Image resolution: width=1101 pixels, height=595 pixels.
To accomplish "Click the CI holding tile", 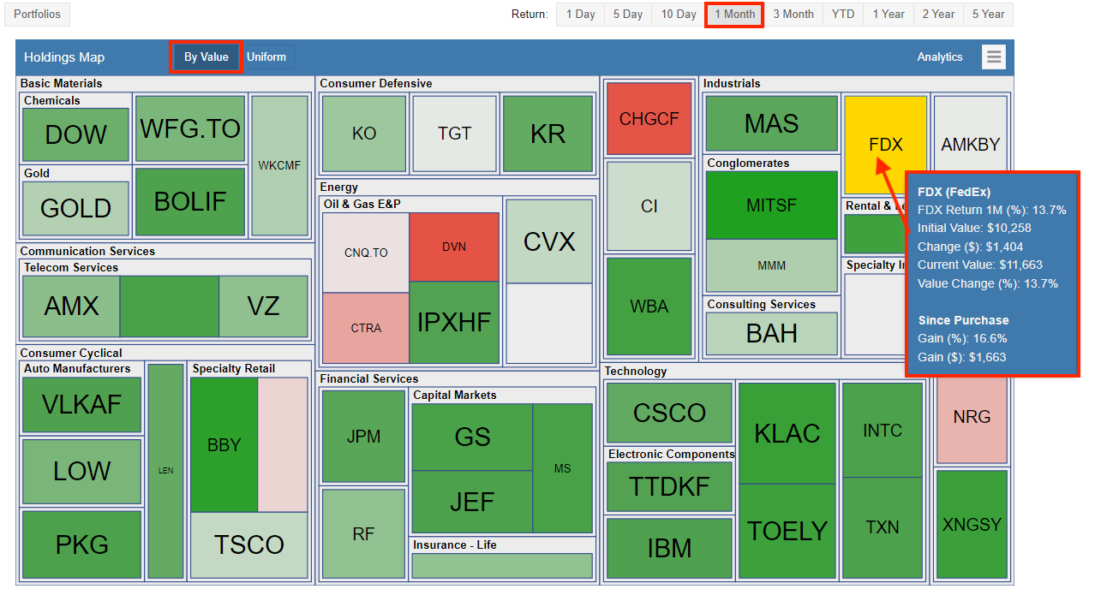I will [649, 206].
